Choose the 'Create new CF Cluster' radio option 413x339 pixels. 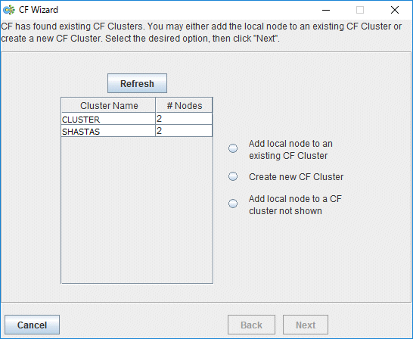(233, 176)
